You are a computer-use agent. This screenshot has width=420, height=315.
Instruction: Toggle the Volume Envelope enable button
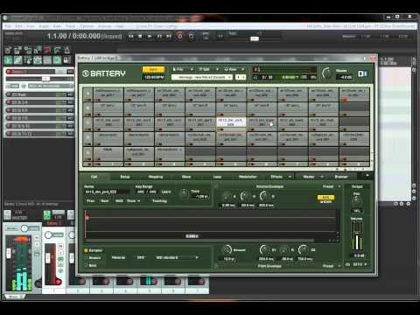[x=216, y=186]
